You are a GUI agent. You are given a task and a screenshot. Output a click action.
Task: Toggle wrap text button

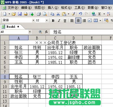pyautogui.click(x=90, y=20)
